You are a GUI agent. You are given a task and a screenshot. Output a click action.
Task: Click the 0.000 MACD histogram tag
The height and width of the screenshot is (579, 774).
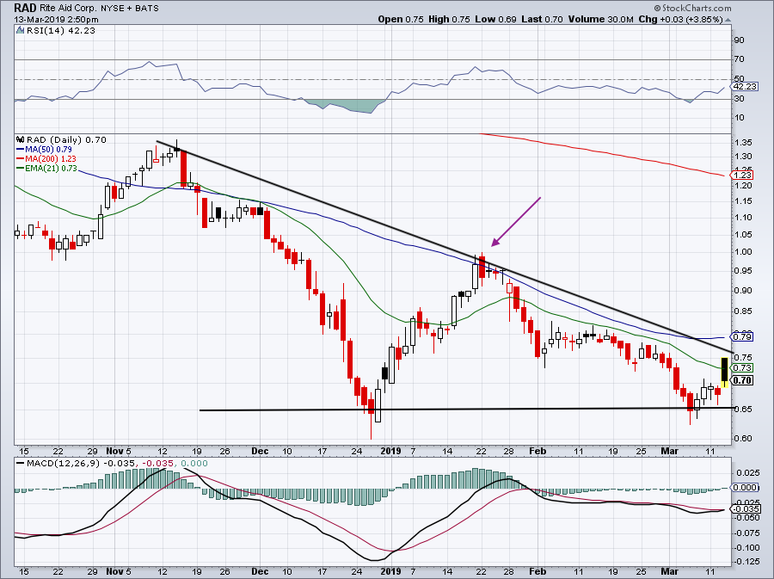[x=745, y=487]
